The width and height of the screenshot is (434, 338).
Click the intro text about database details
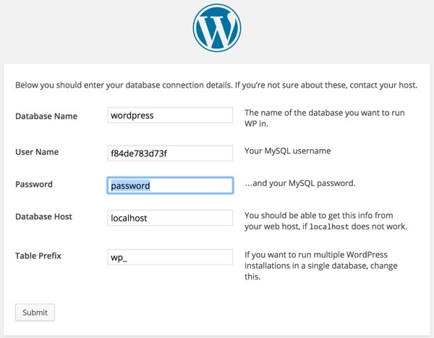(216, 85)
